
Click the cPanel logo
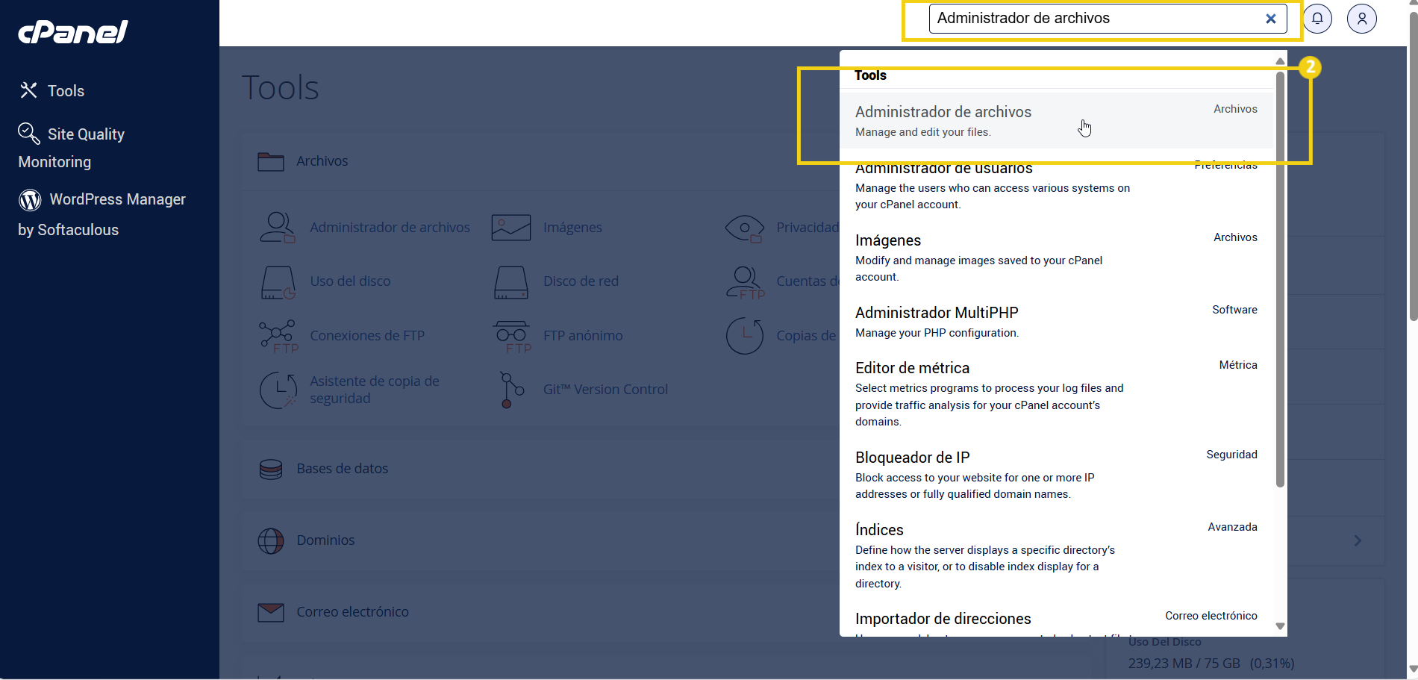pos(73,31)
